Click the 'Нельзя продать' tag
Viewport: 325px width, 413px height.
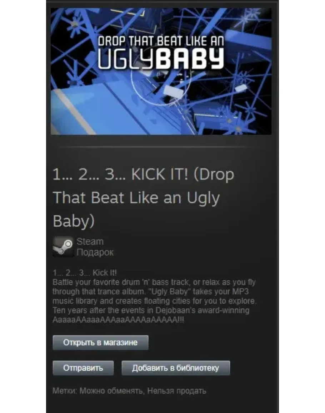(176, 390)
